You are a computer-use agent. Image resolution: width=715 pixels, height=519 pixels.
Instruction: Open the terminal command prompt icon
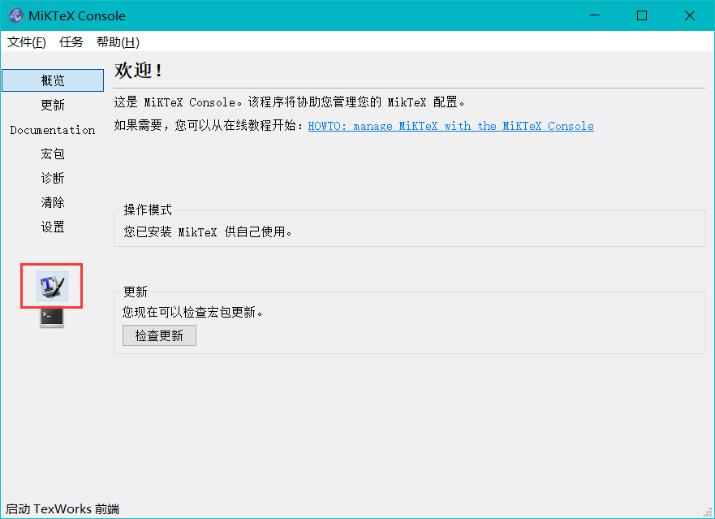point(52,317)
